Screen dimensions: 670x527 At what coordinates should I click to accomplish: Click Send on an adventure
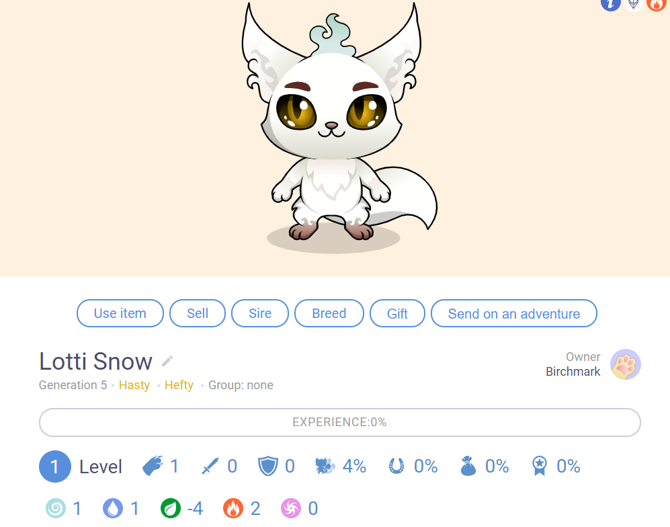[513, 313]
